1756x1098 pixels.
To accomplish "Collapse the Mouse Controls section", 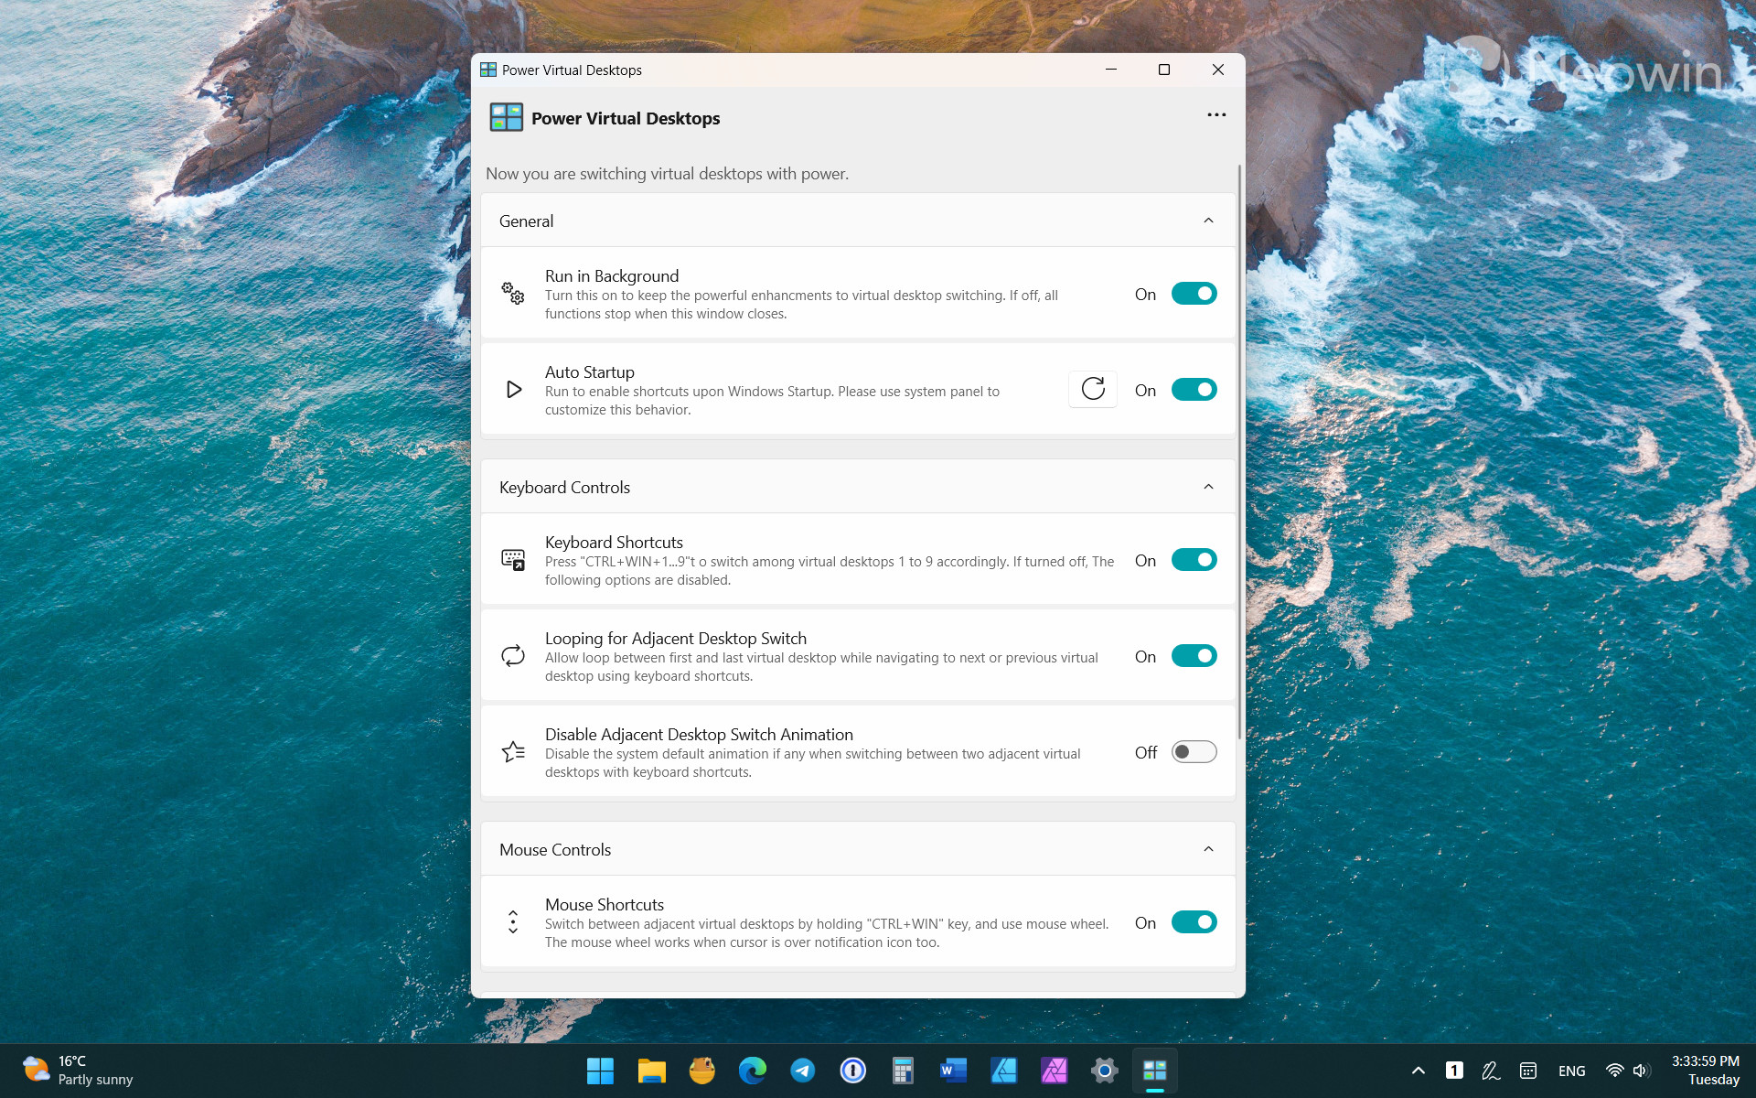I will pyautogui.click(x=1208, y=849).
